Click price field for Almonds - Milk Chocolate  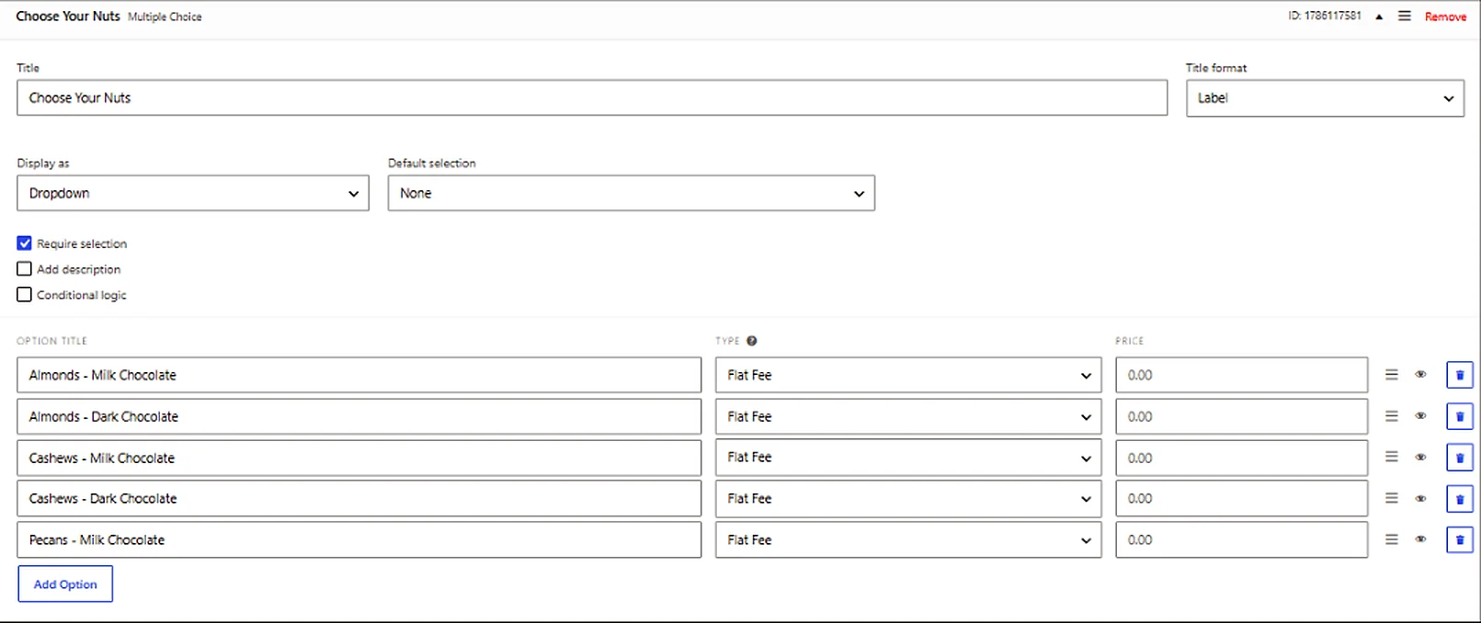(1241, 375)
